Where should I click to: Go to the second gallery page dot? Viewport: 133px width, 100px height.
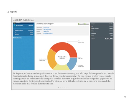click(60, 87)
